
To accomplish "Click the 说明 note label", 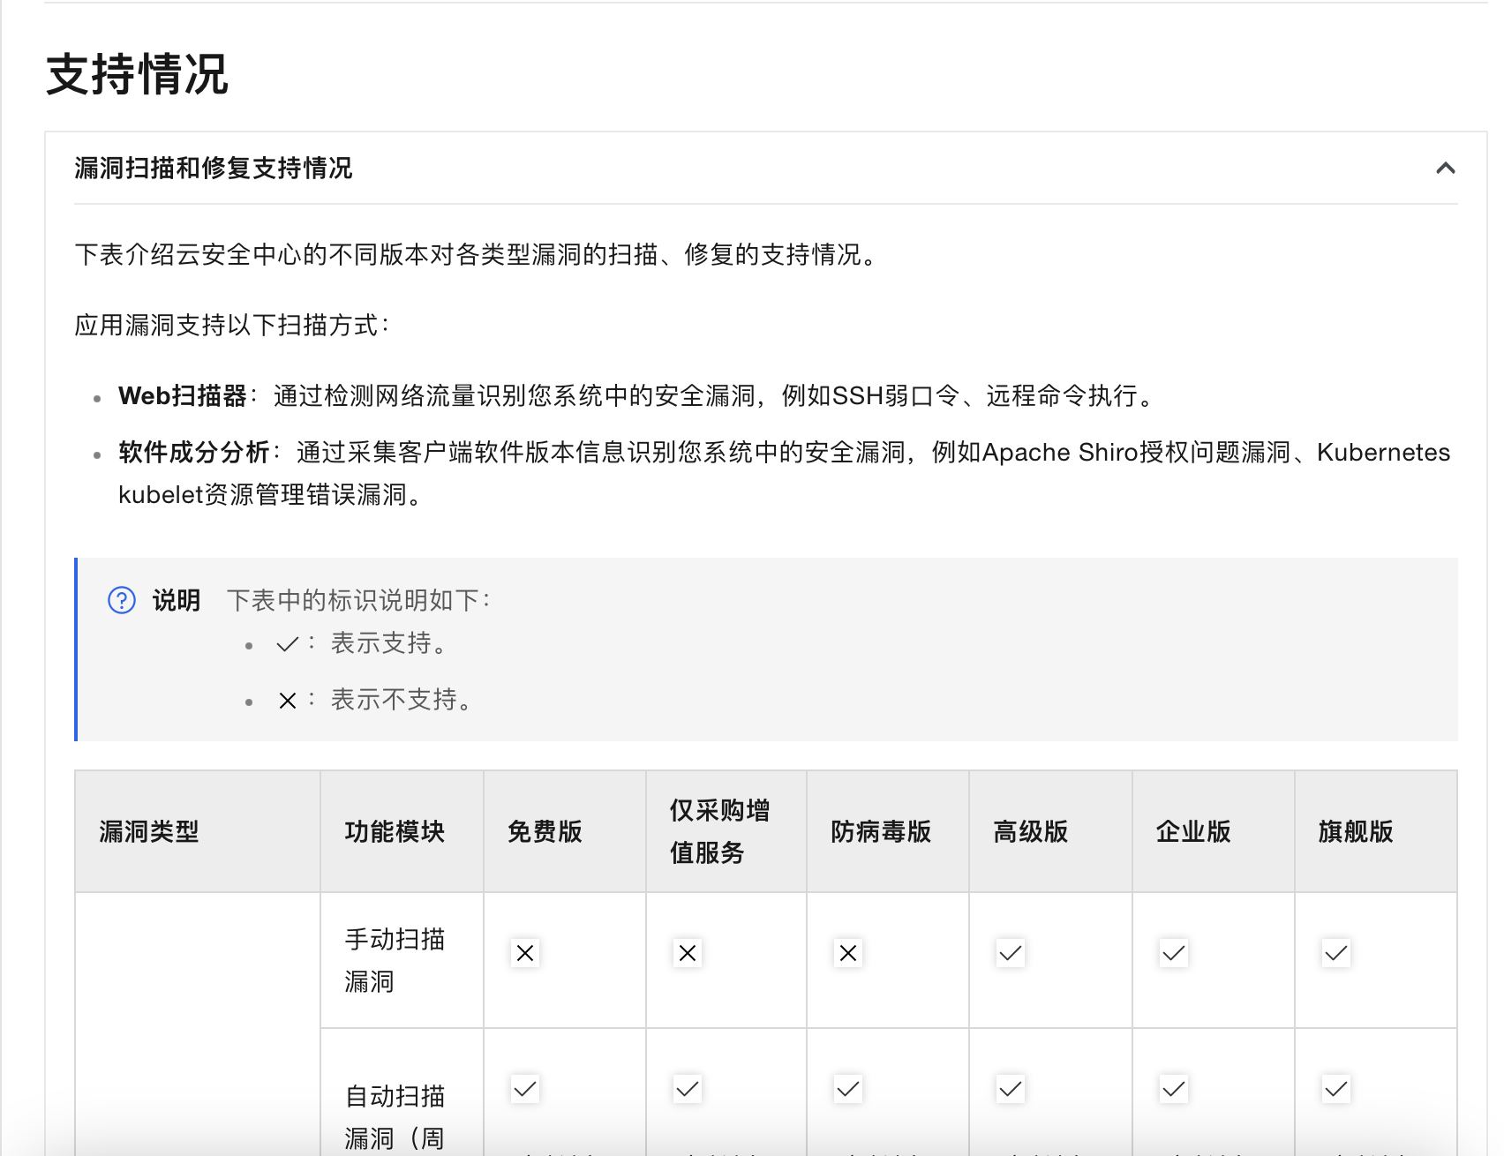I will 177,600.
